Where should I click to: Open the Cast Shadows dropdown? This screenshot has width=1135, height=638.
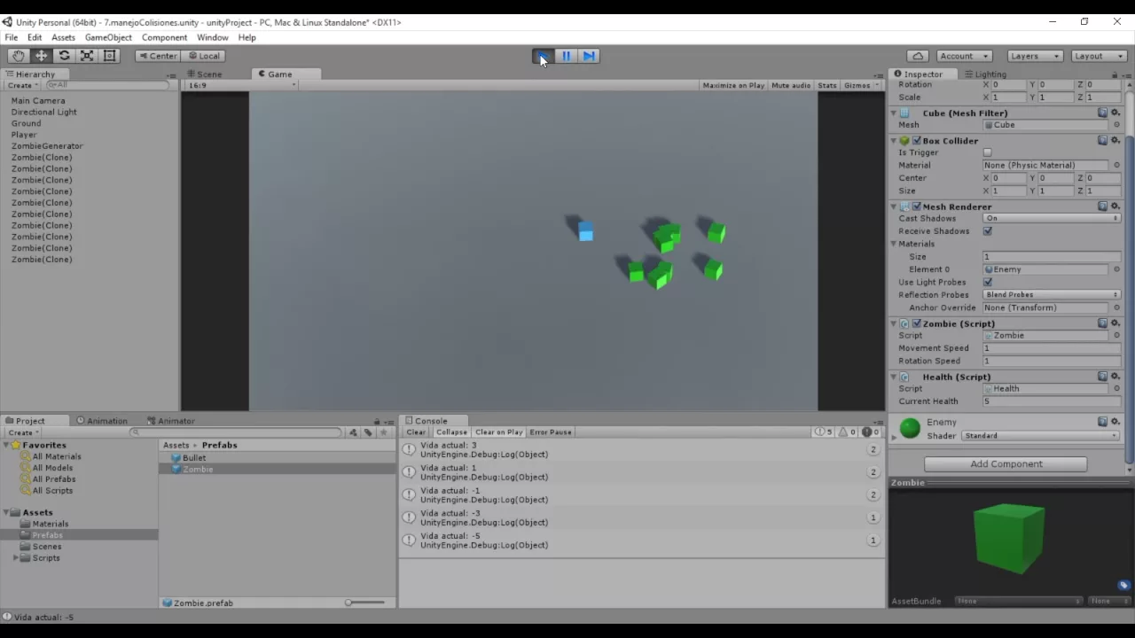coord(1052,218)
